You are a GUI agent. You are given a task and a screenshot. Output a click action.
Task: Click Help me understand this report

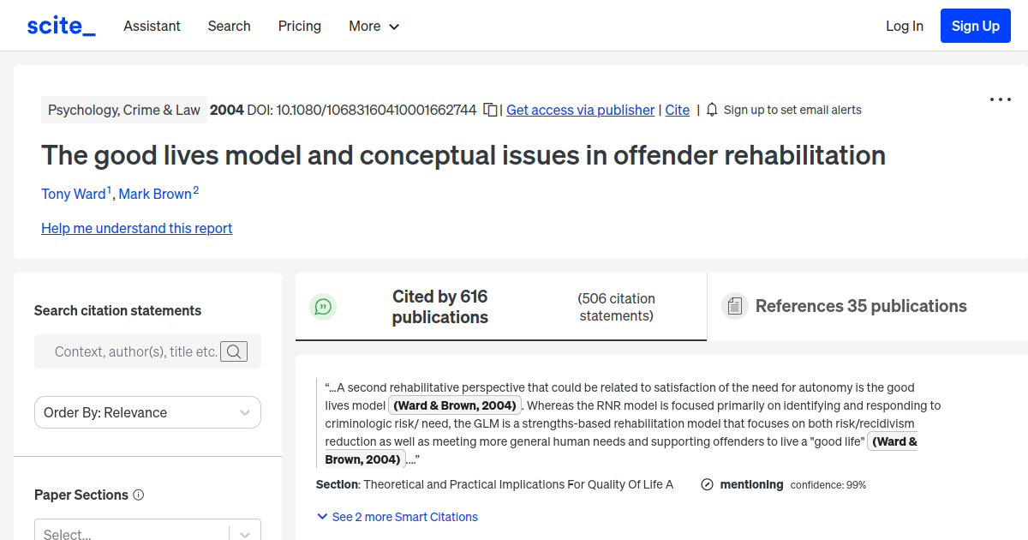click(x=136, y=228)
